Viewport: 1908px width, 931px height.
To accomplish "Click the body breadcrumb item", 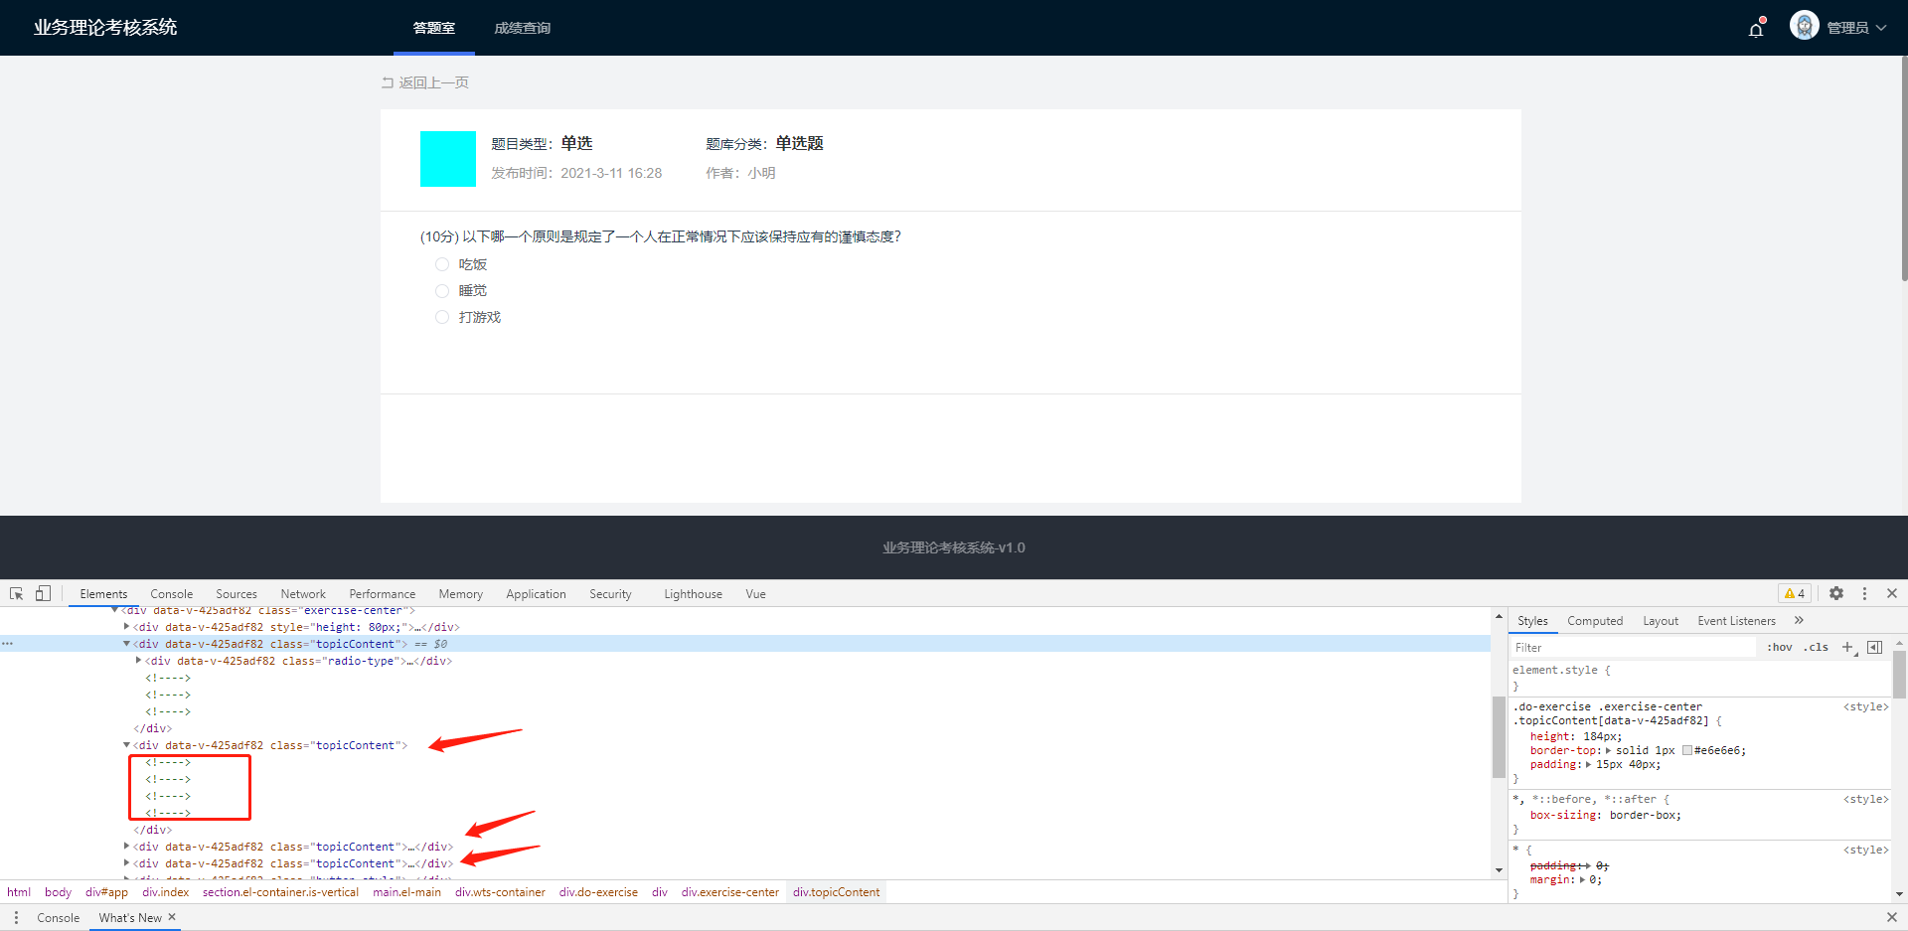I will click(58, 892).
